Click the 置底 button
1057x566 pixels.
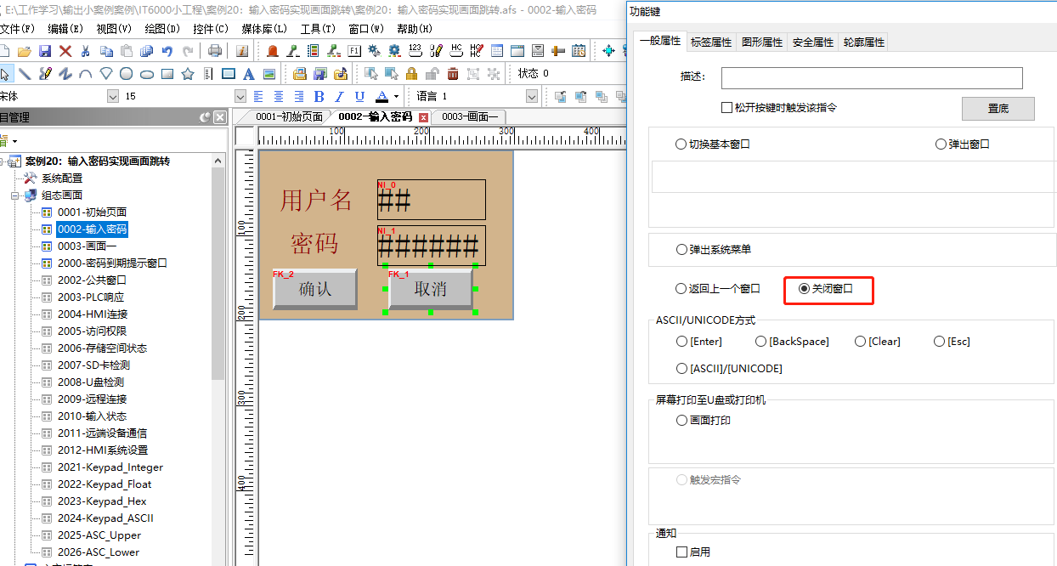pos(998,109)
